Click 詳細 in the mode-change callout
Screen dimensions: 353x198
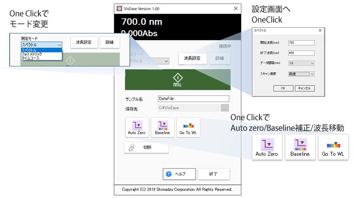pos(109,42)
